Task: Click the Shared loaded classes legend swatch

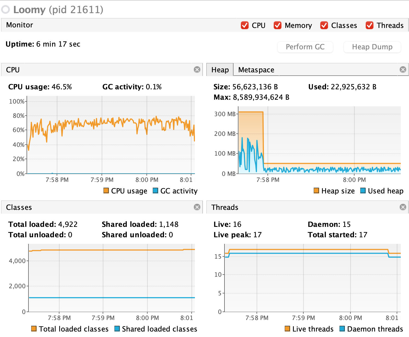Action: [x=117, y=329]
